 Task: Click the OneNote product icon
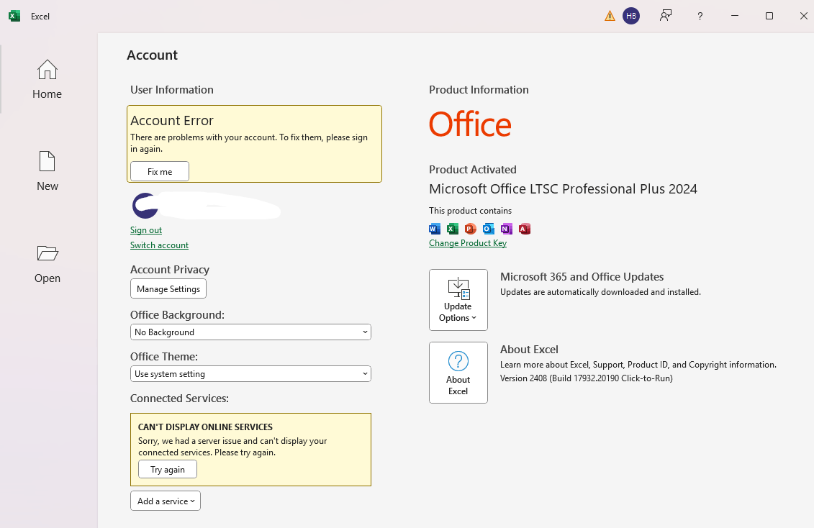click(x=507, y=229)
